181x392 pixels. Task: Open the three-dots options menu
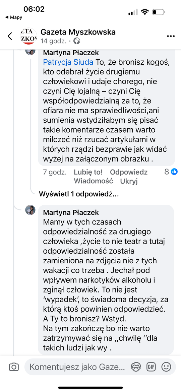[x=171, y=36]
